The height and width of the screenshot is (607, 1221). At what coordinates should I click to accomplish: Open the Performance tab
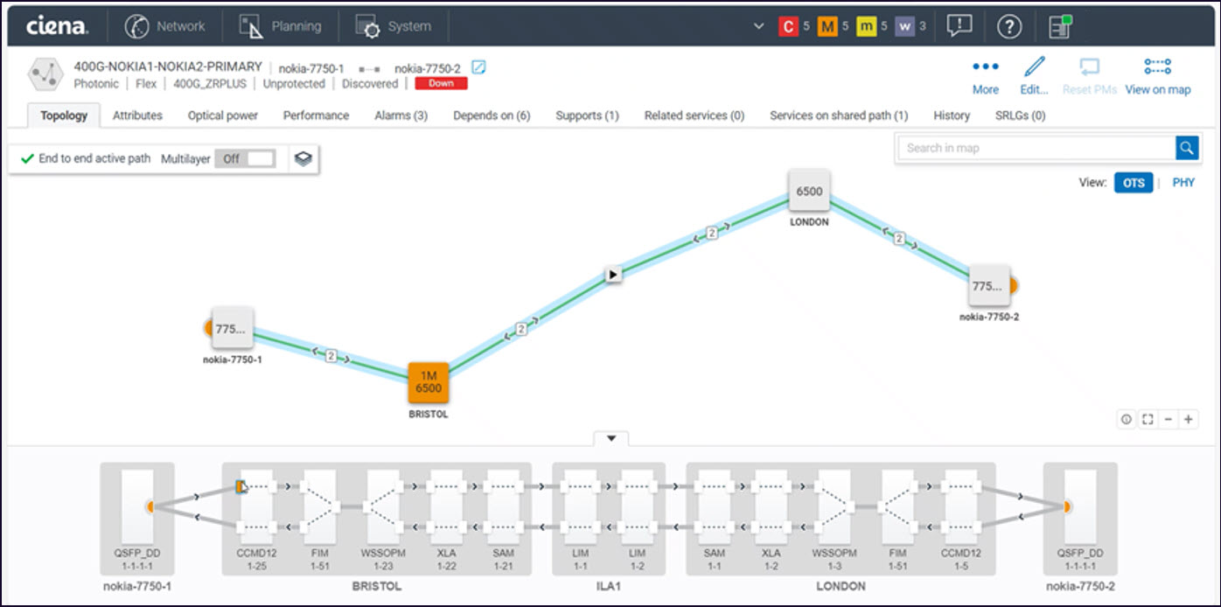click(x=316, y=115)
